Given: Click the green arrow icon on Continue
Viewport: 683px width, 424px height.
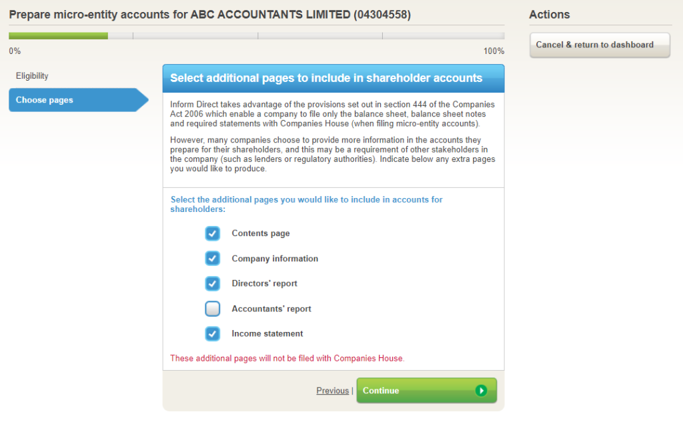Looking at the screenshot, I should tap(481, 391).
